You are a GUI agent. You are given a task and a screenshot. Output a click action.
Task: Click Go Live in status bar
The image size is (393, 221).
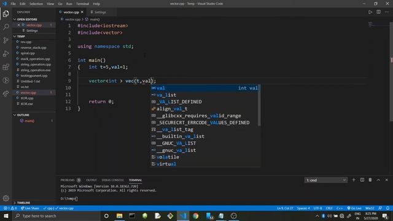[x=354, y=208]
